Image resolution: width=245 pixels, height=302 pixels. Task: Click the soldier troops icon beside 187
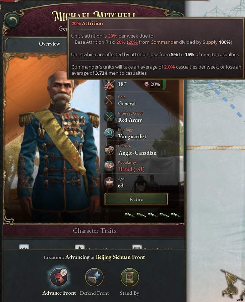point(109,85)
